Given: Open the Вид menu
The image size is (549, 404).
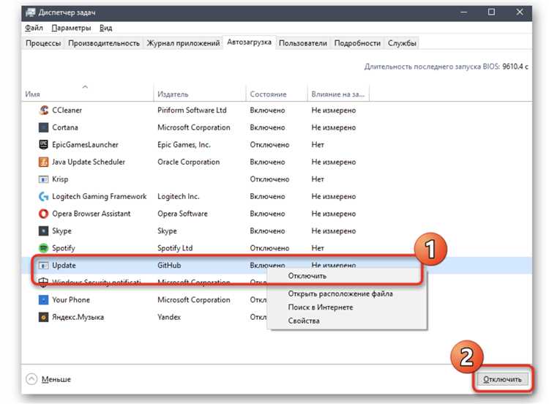Looking at the screenshot, I should [105, 28].
